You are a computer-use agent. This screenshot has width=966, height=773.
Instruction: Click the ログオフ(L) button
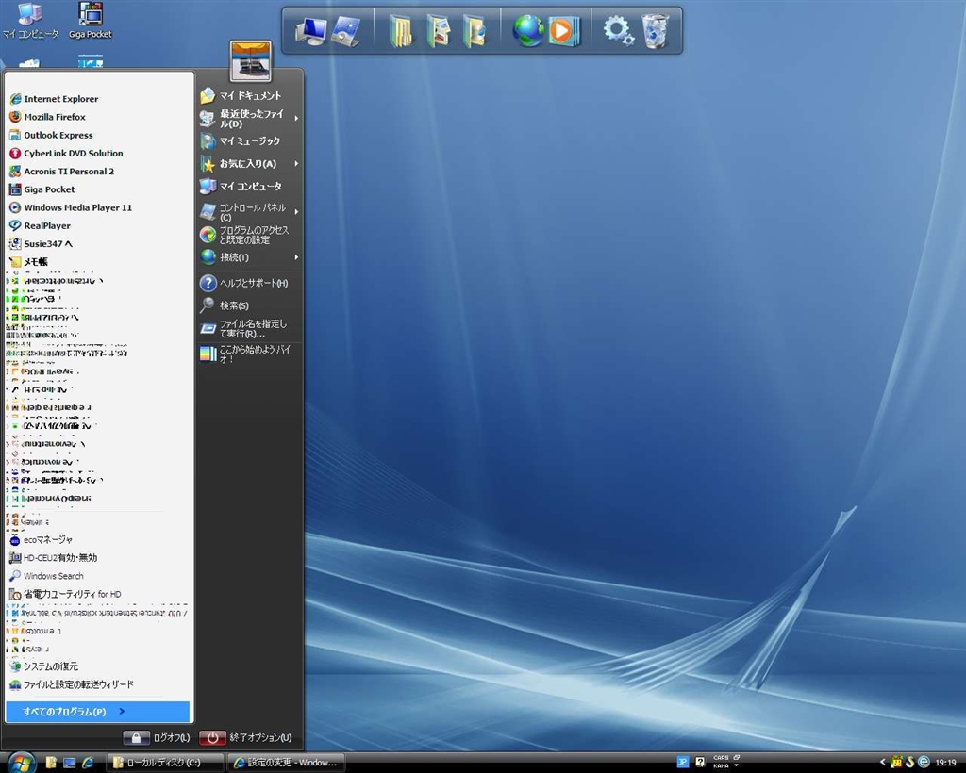click(x=158, y=737)
